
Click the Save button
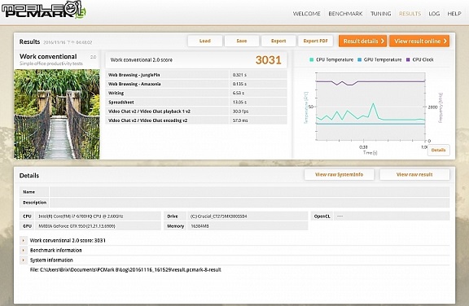tap(241, 41)
